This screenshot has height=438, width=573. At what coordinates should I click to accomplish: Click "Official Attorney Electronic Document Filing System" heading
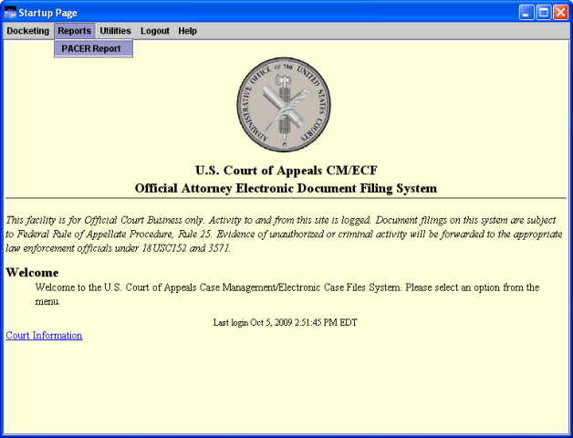286,188
